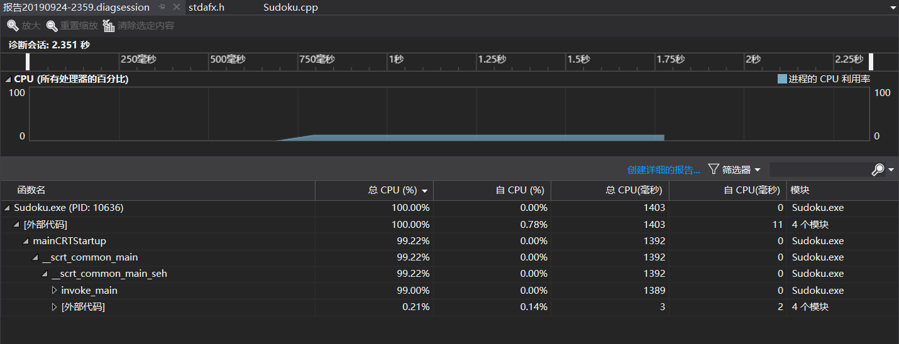
Task: Click the right timeline selection handle
Action: (x=871, y=62)
